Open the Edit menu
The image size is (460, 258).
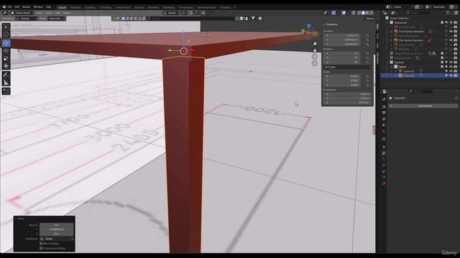click(x=17, y=7)
